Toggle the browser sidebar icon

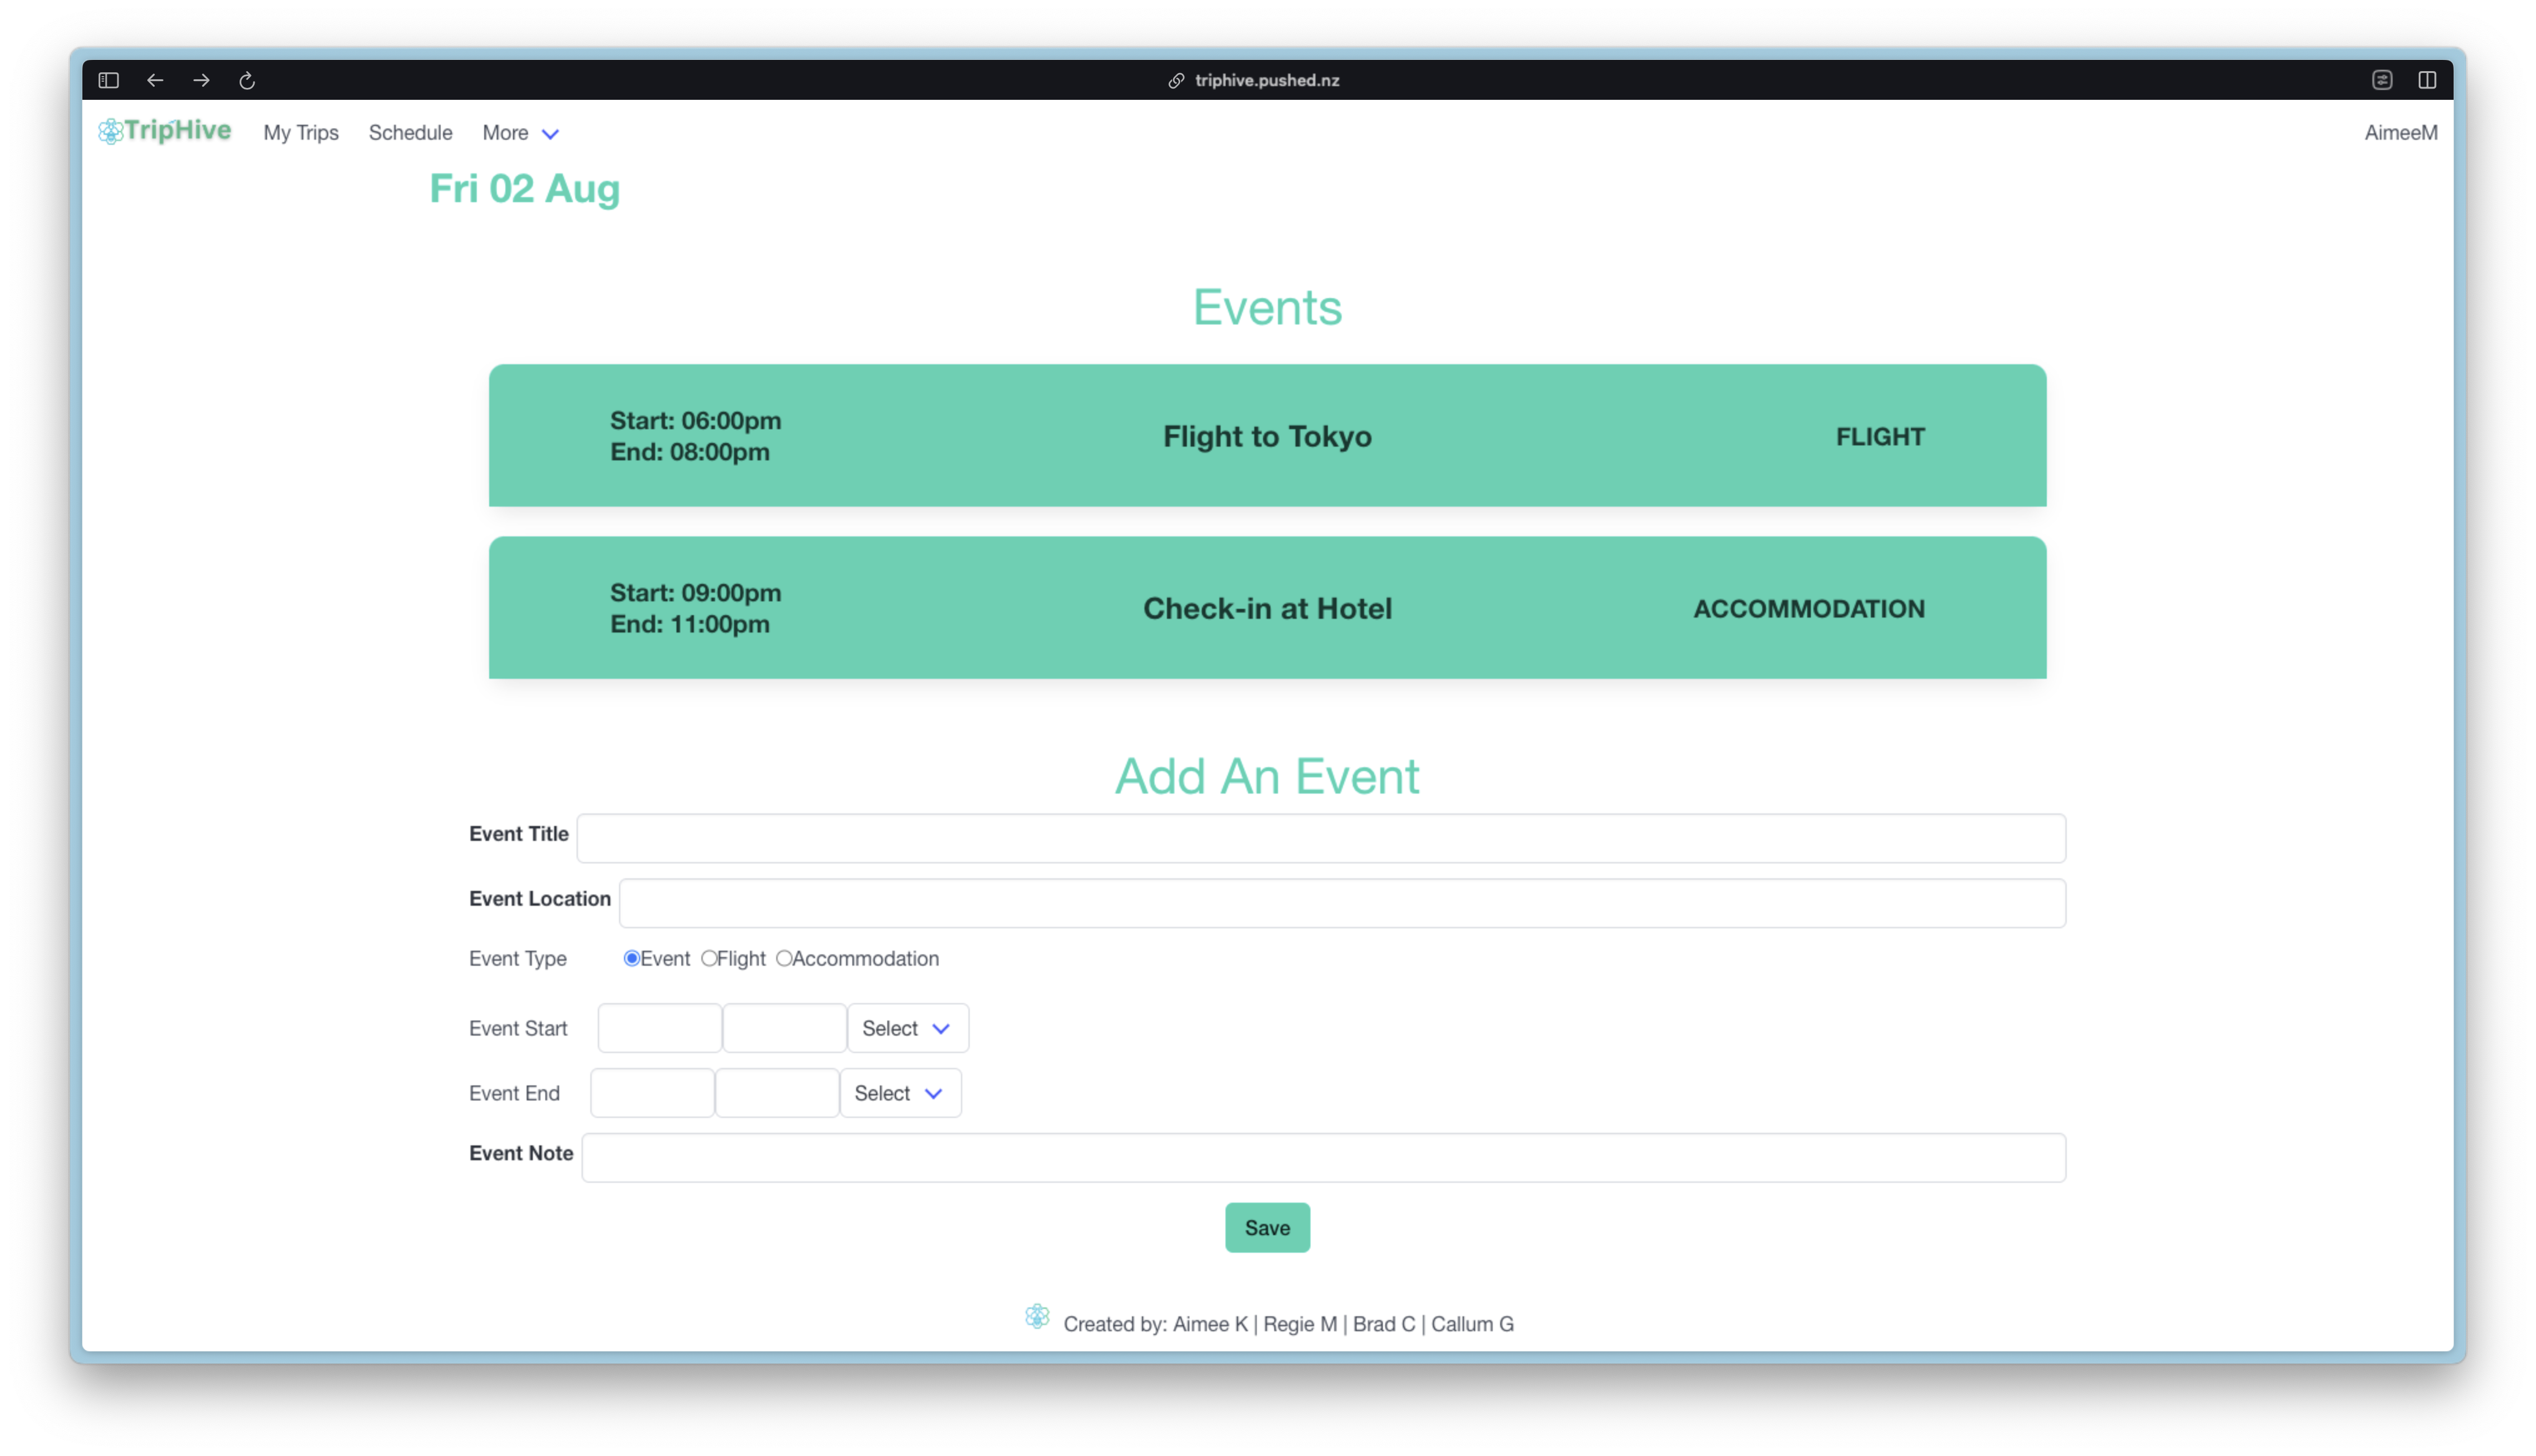108,80
